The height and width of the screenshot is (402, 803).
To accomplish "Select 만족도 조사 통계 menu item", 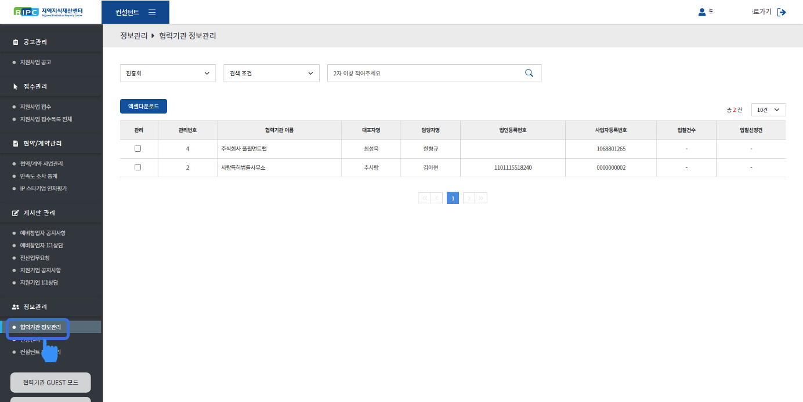I will (x=39, y=176).
